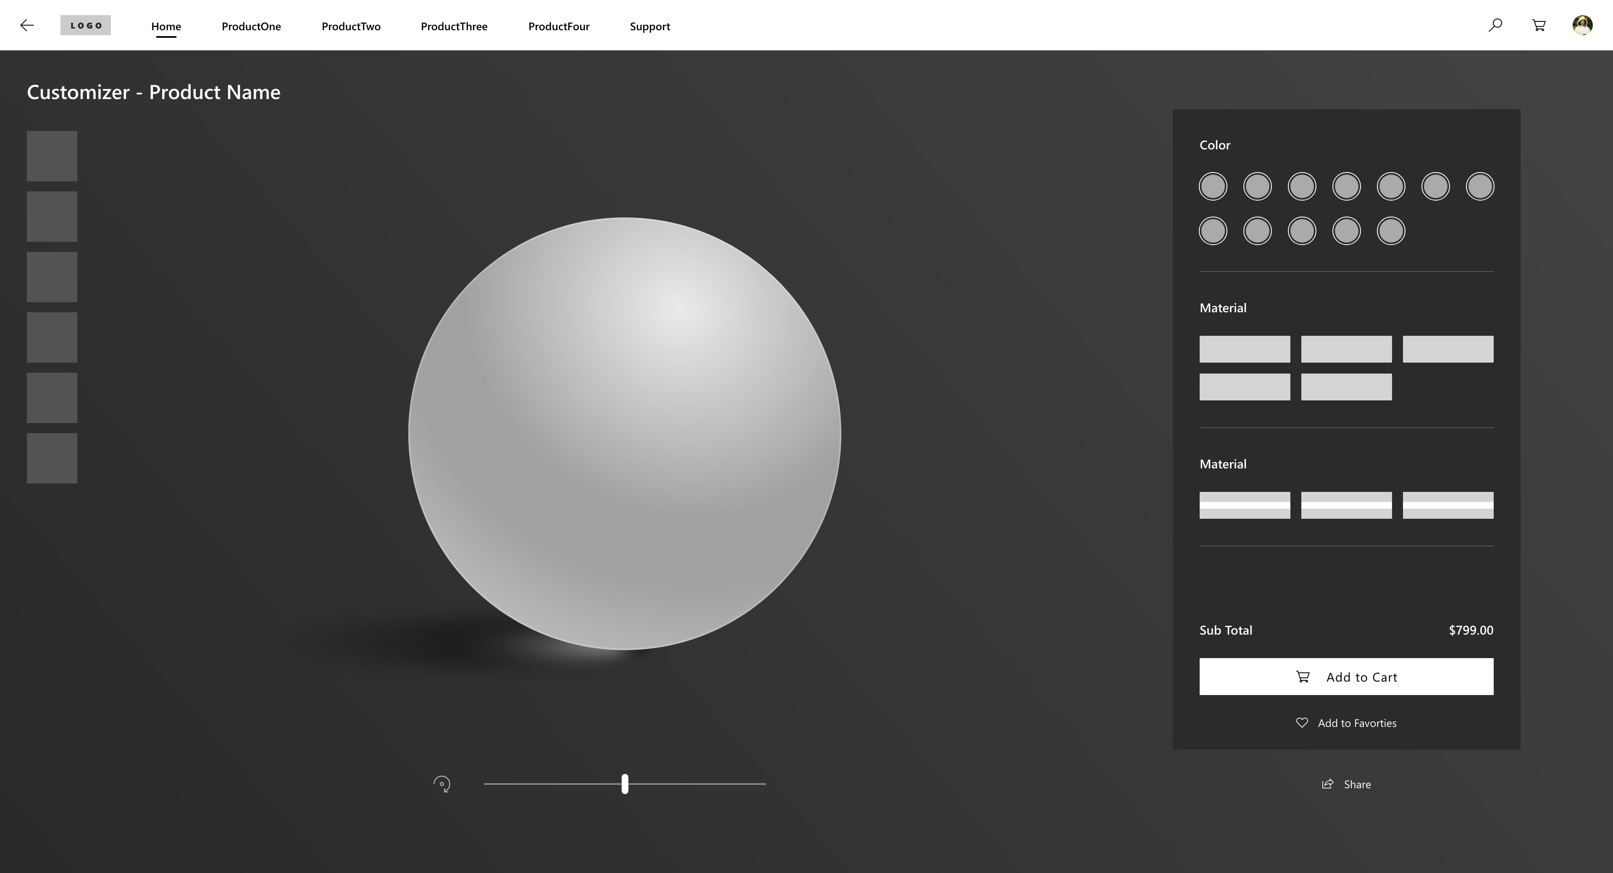The image size is (1613, 873).
Task: Open the ProductThree menu item
Action: tap(454, 26)
